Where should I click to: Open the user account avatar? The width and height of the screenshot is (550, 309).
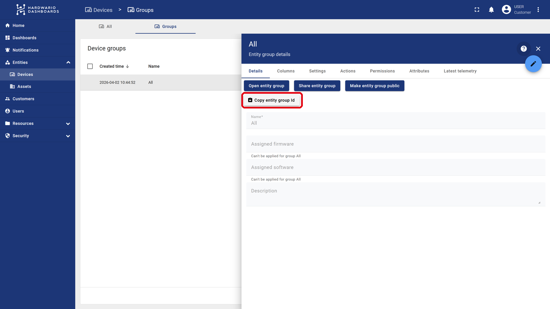pos(506,10)
